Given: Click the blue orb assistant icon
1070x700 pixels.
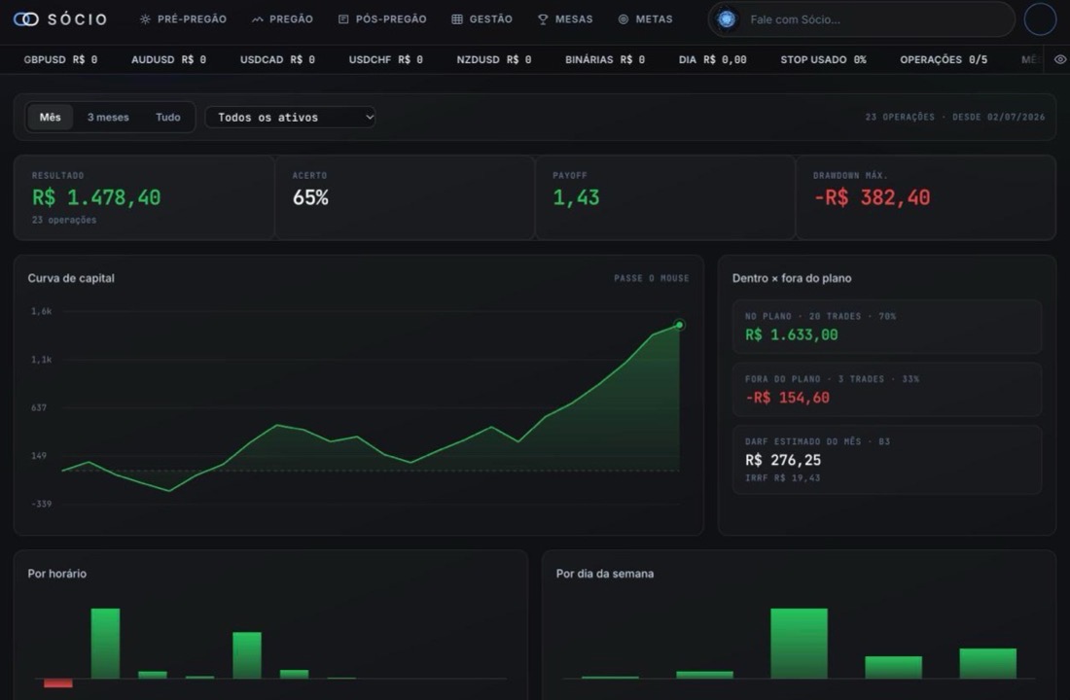Looking at the screenshot, I should coord(727,19).
